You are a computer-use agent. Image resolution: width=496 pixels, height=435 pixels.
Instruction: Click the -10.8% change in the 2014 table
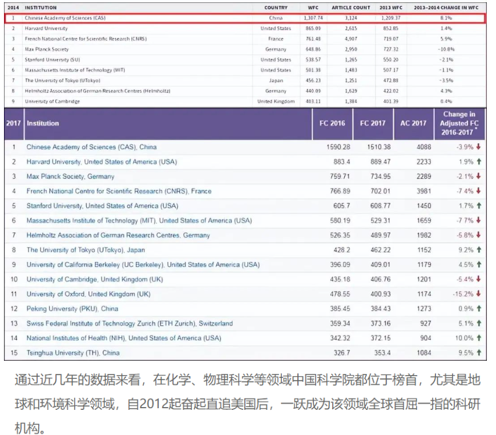coord(446,49)
